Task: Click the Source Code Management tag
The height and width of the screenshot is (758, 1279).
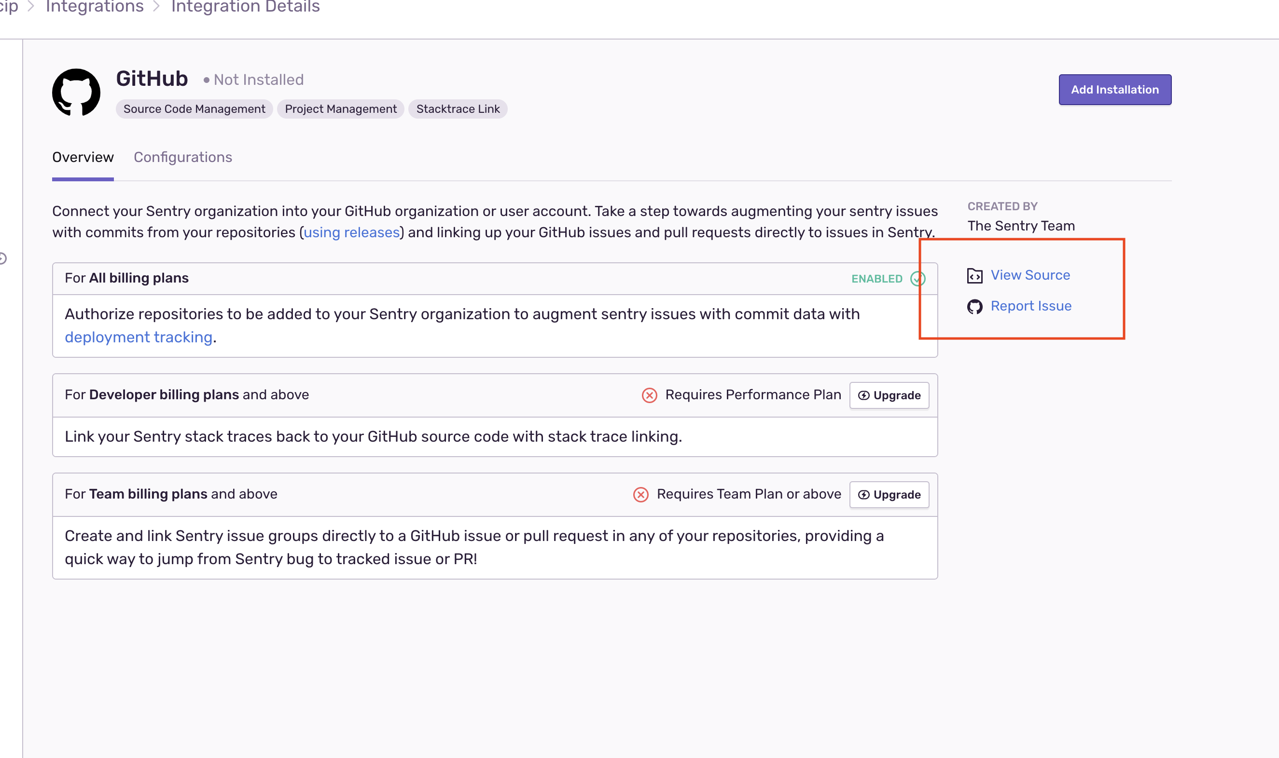Action: 194,109
